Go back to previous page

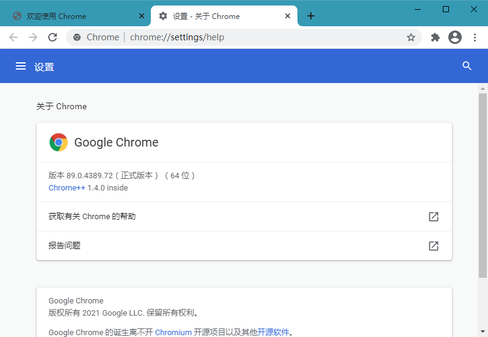coord(13,37)
